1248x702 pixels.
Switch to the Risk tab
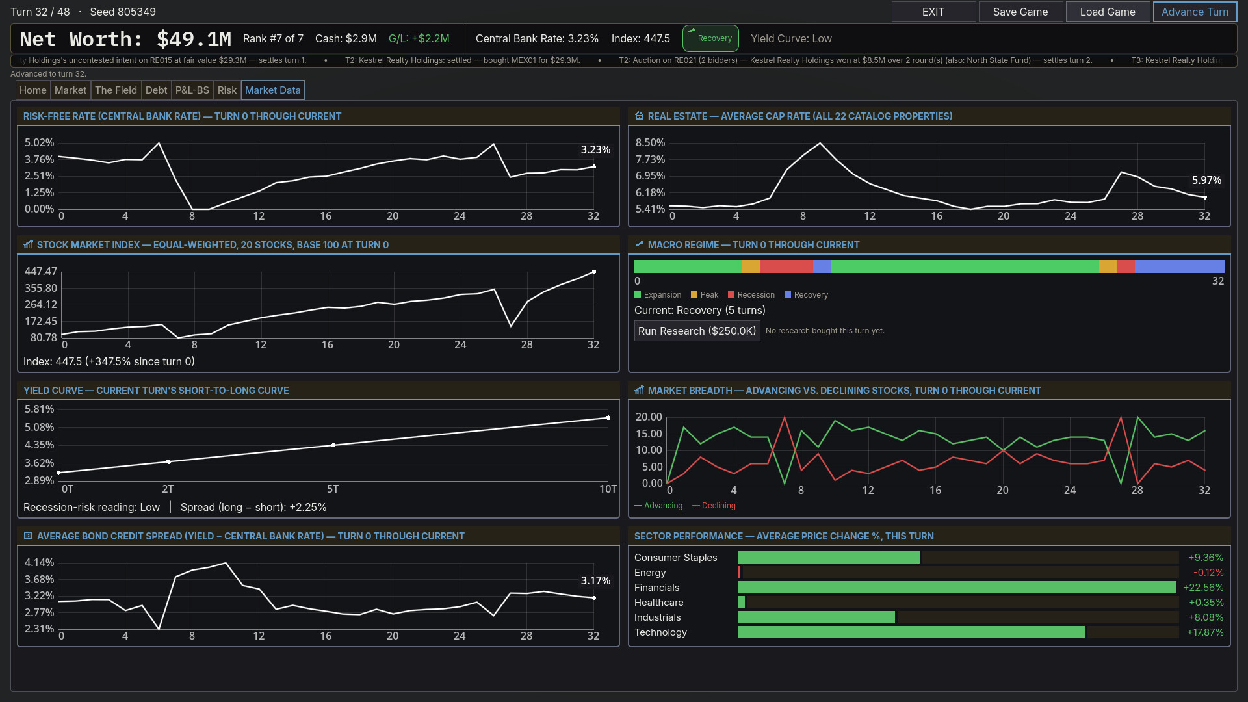(x=227, y=90)
